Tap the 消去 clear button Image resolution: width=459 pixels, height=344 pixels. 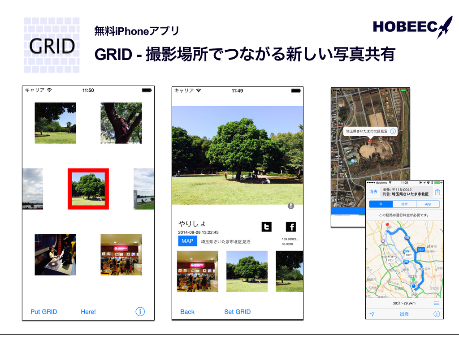[373, 192]
